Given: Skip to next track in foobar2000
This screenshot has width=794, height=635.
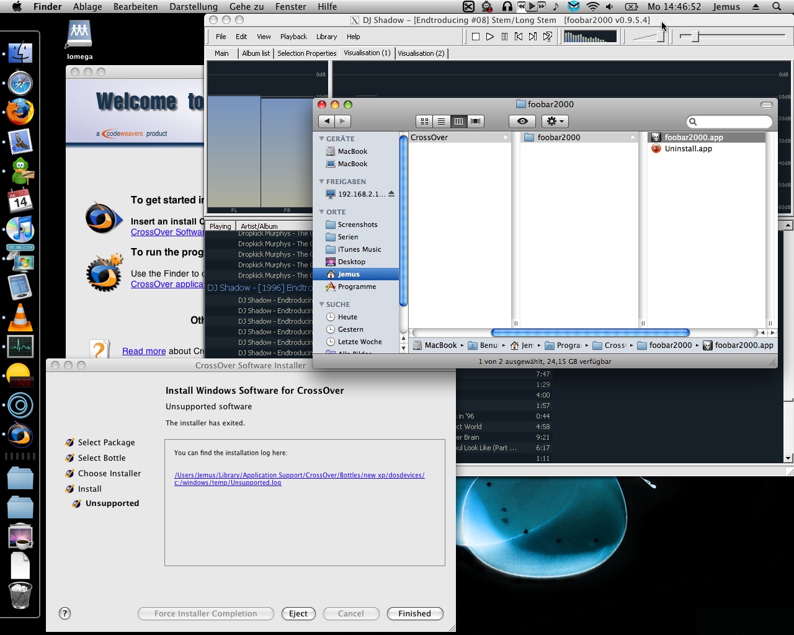Looking at the screenshot, I should coord(533,37).
